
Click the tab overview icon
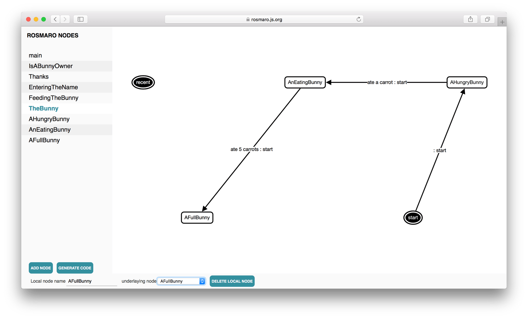488,19
